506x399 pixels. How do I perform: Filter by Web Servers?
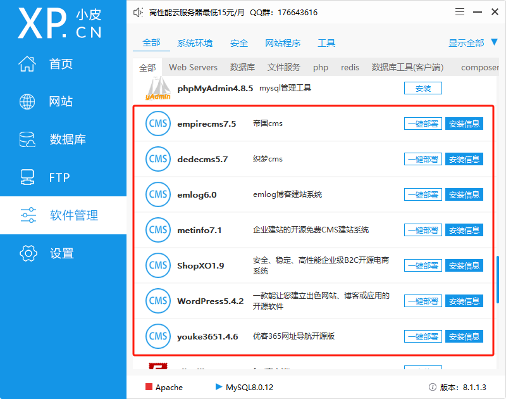(193, 68)
